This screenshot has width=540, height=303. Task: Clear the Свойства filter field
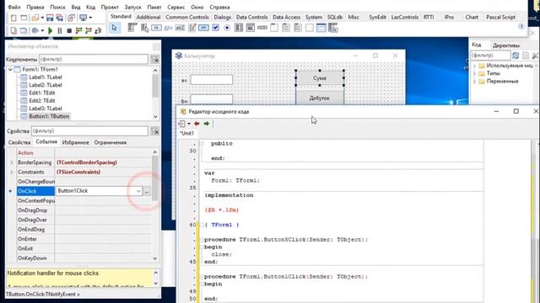[x=155, y=131]
